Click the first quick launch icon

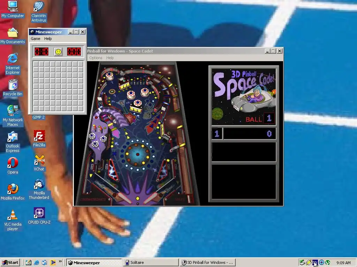click(x=28, y=263)
